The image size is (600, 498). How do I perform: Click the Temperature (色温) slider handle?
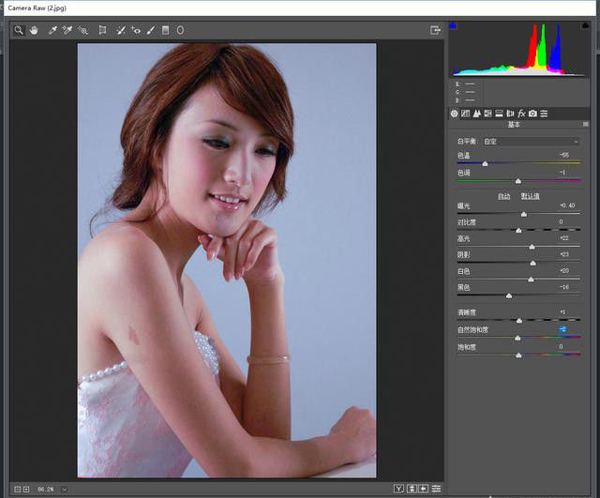click(485, 164)
